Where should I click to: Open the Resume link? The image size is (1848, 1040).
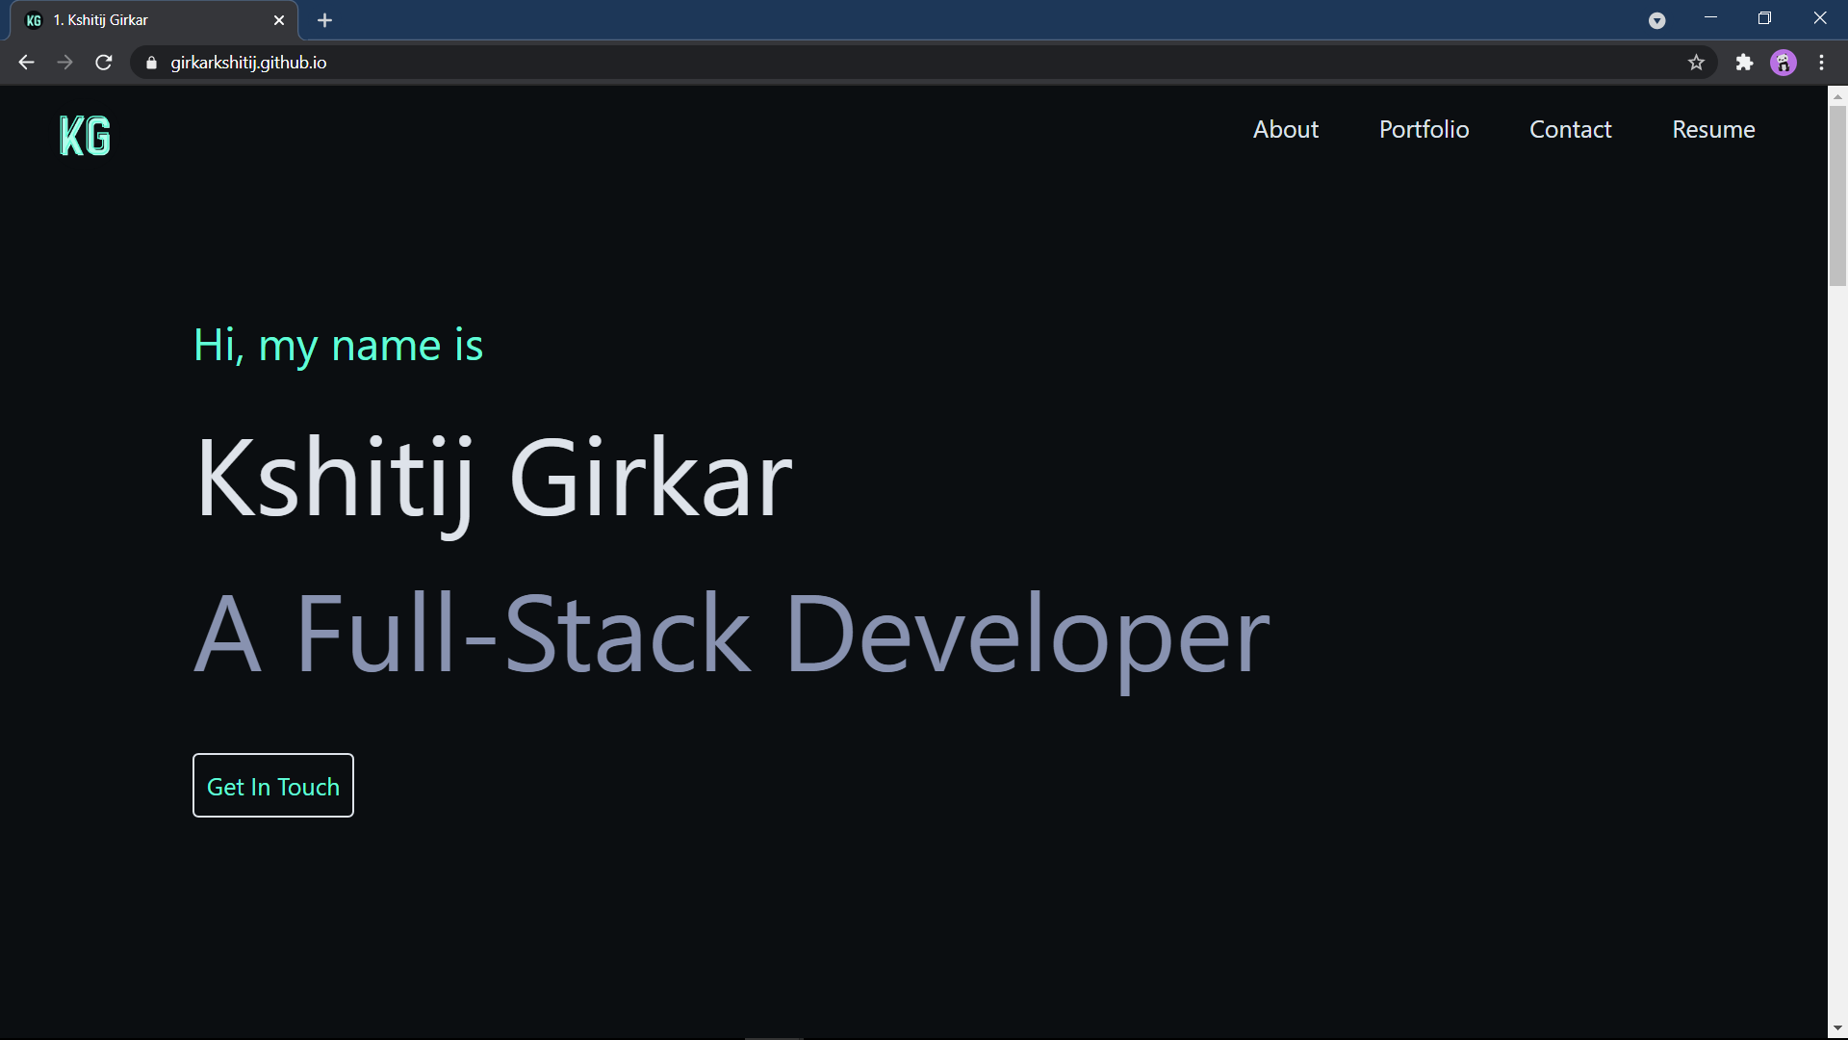1713,128
